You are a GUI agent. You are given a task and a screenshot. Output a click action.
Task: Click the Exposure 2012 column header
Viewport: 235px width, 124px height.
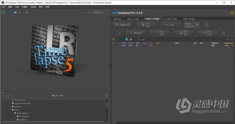[x=228, y=44]
